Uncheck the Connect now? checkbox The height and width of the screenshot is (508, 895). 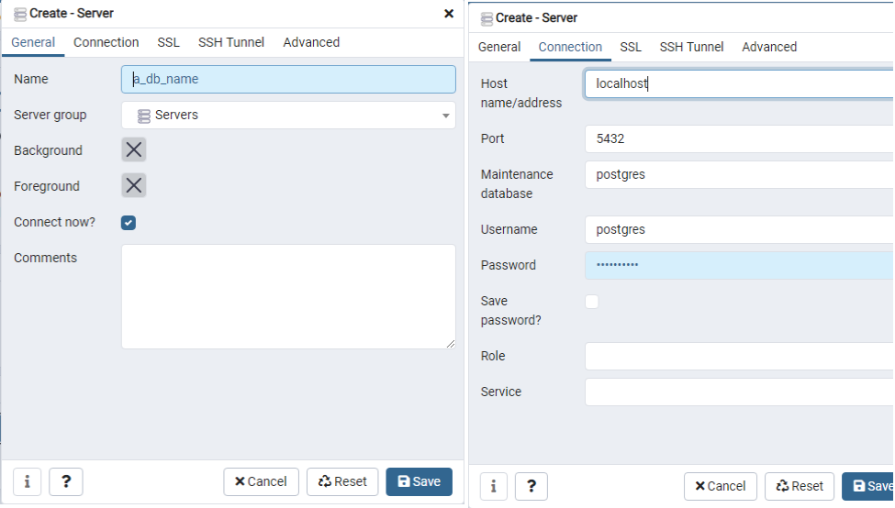(129, 223)
